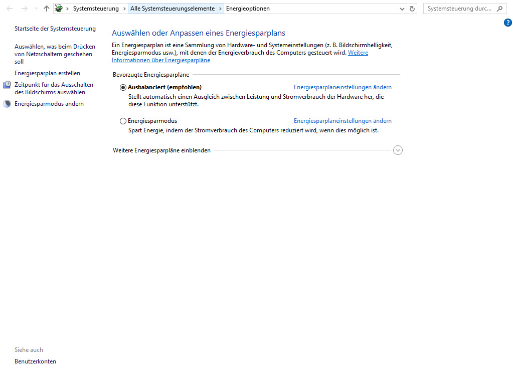Open the blue help question mark

pyautogui.click(x=508, y=23)
